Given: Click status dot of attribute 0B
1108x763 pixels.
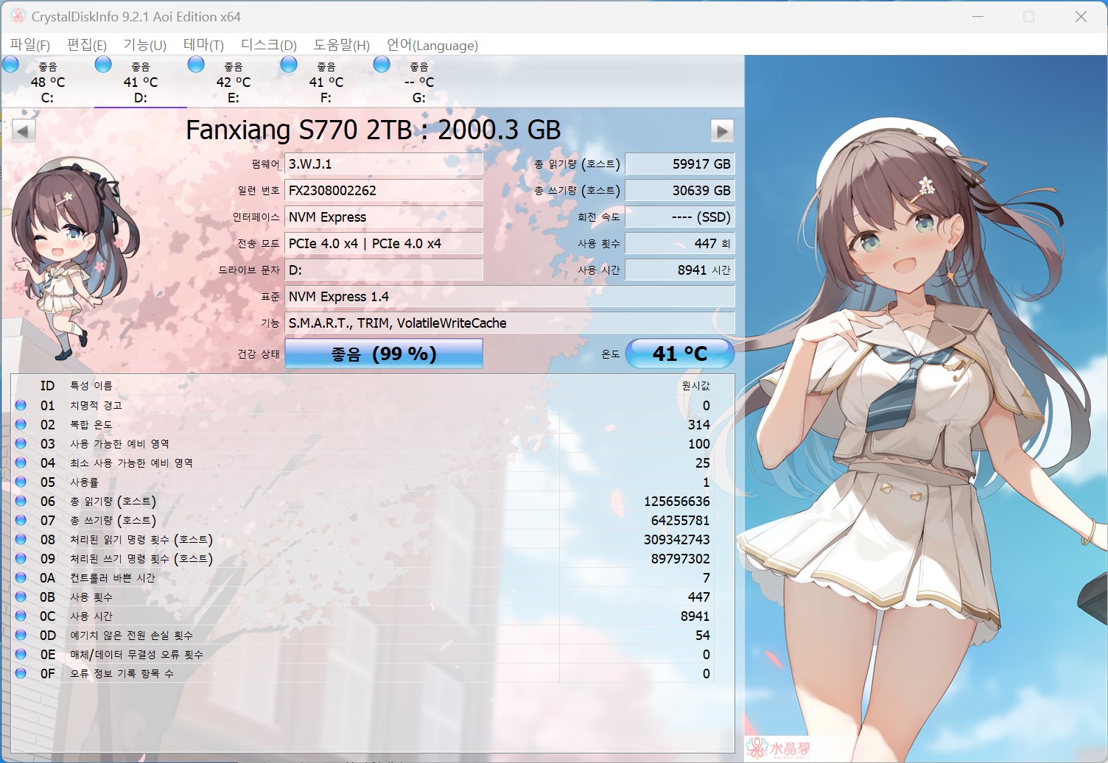Looking at the screenshot, I should pos(21,597).
